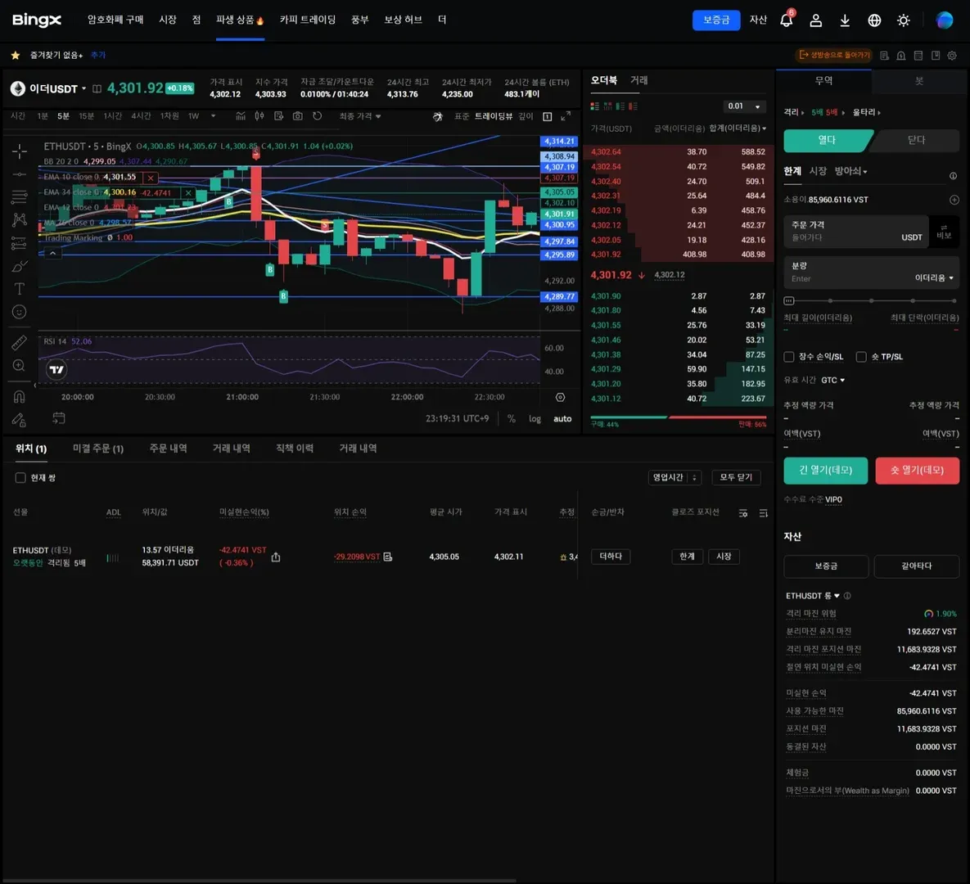Select the crosshair cursor tool in chart
The image size is (970, 884).
[x=19, y=151]
